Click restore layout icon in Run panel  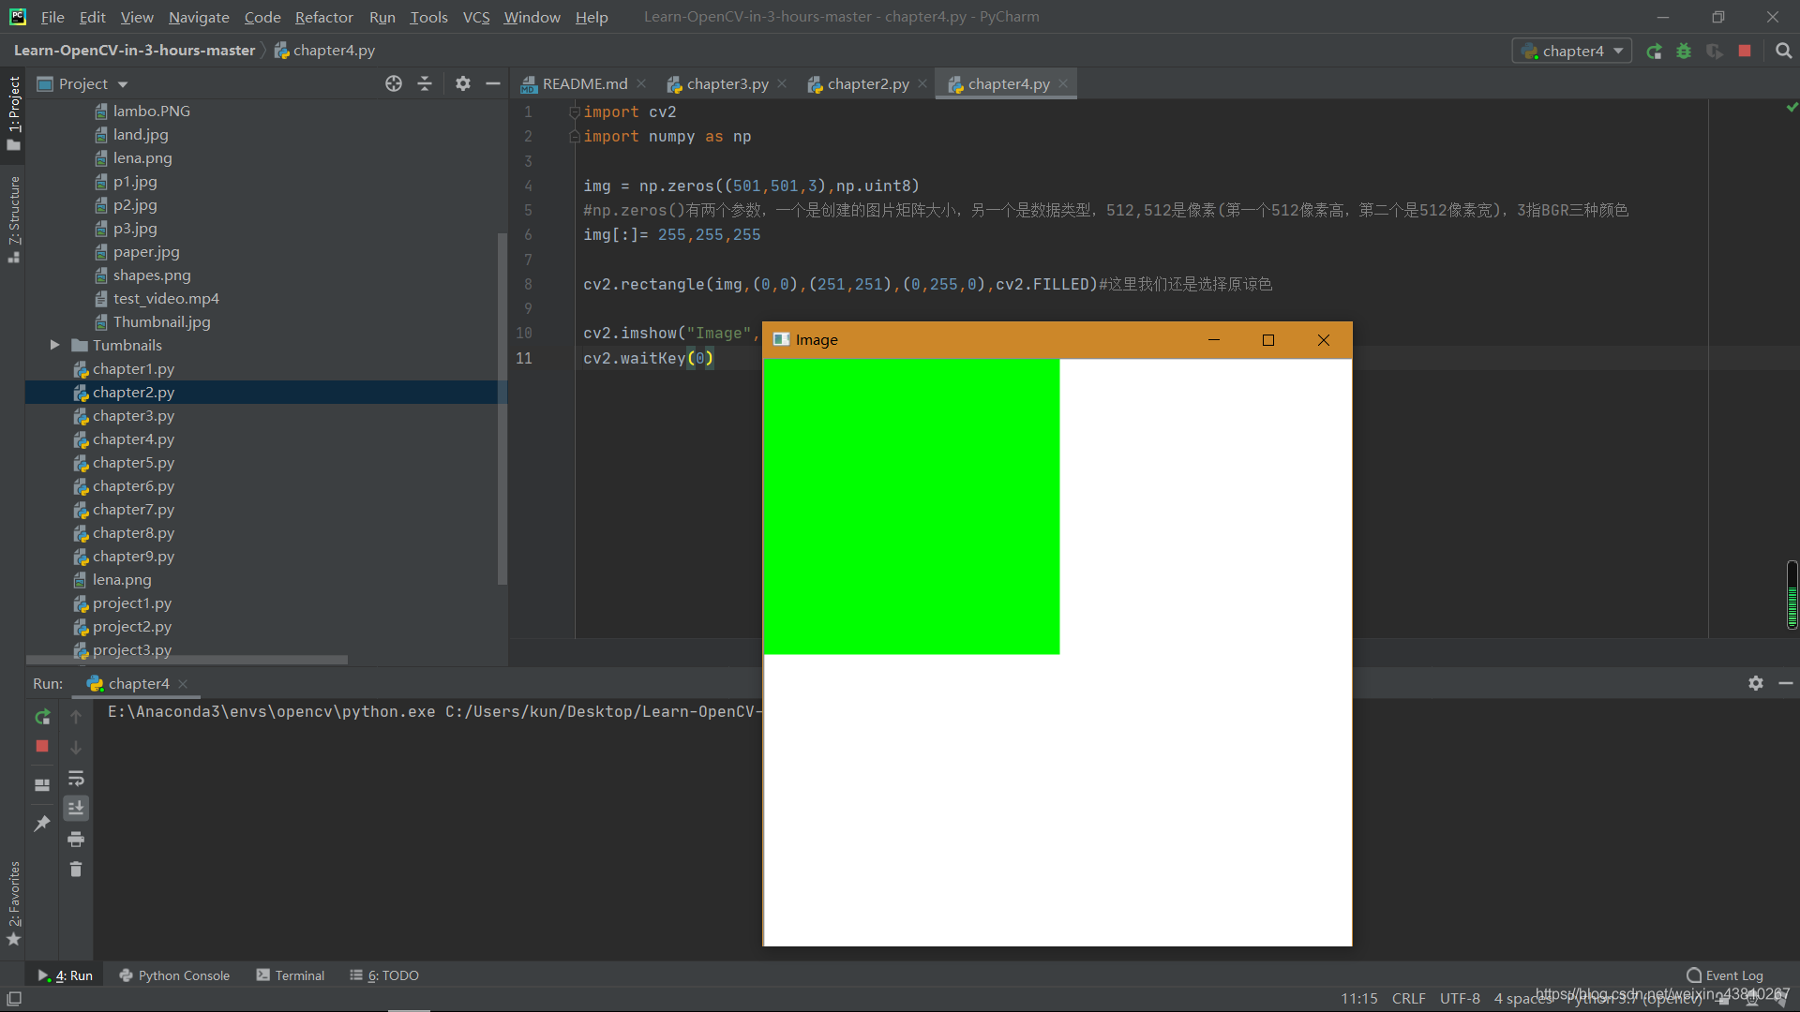[42, 785]
